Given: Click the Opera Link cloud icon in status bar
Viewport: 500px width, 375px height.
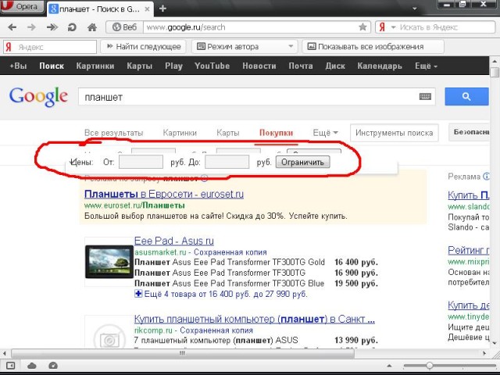Looking at the screenshot, I should pyautogui.click(x=32, y=366).
